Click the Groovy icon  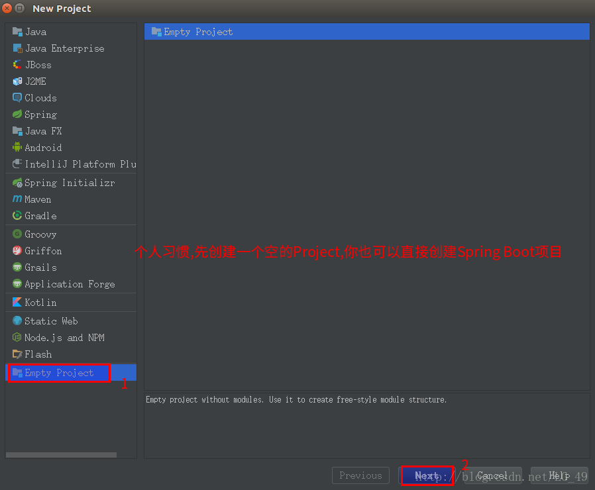(17, 234)
